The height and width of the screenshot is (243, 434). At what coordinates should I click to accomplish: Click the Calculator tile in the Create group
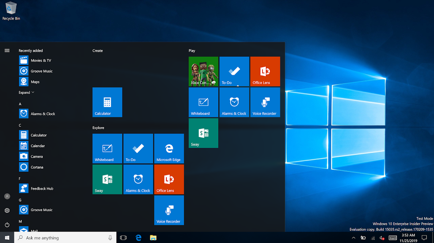coord(107,102)
